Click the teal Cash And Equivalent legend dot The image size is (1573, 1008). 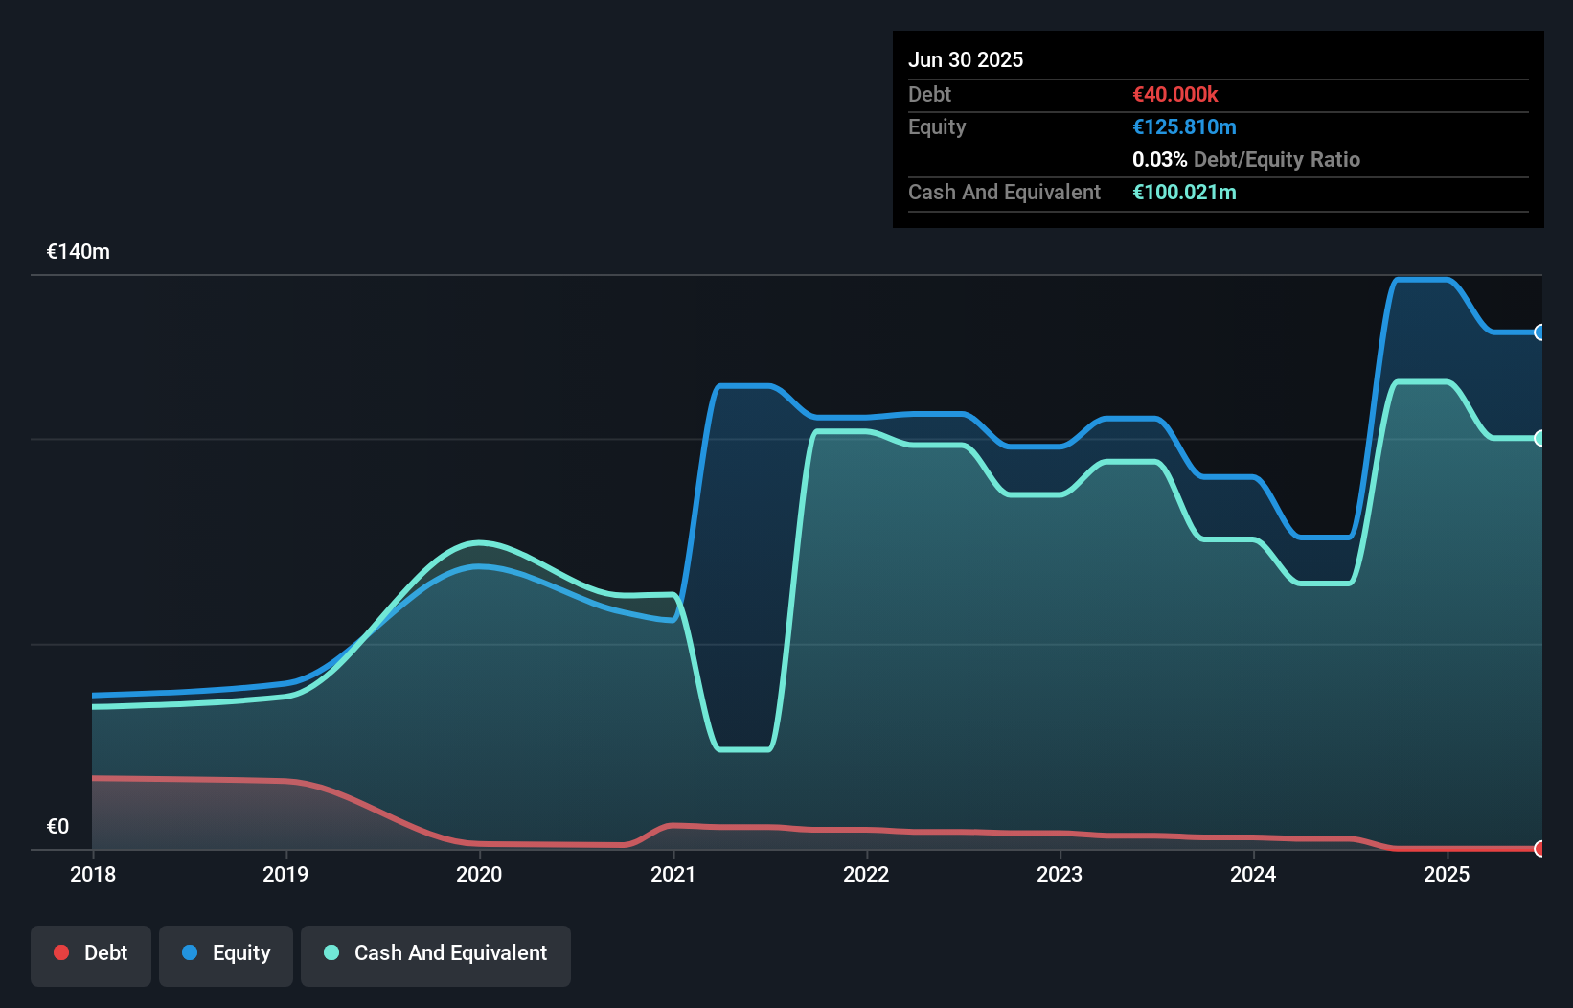pos(331,952)
